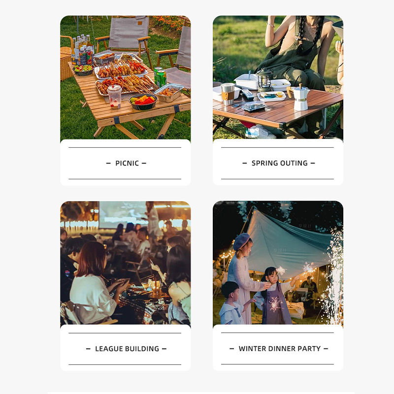
Task: Click the stainless steel mug with sleeve
Action: [x=228, y=94]
